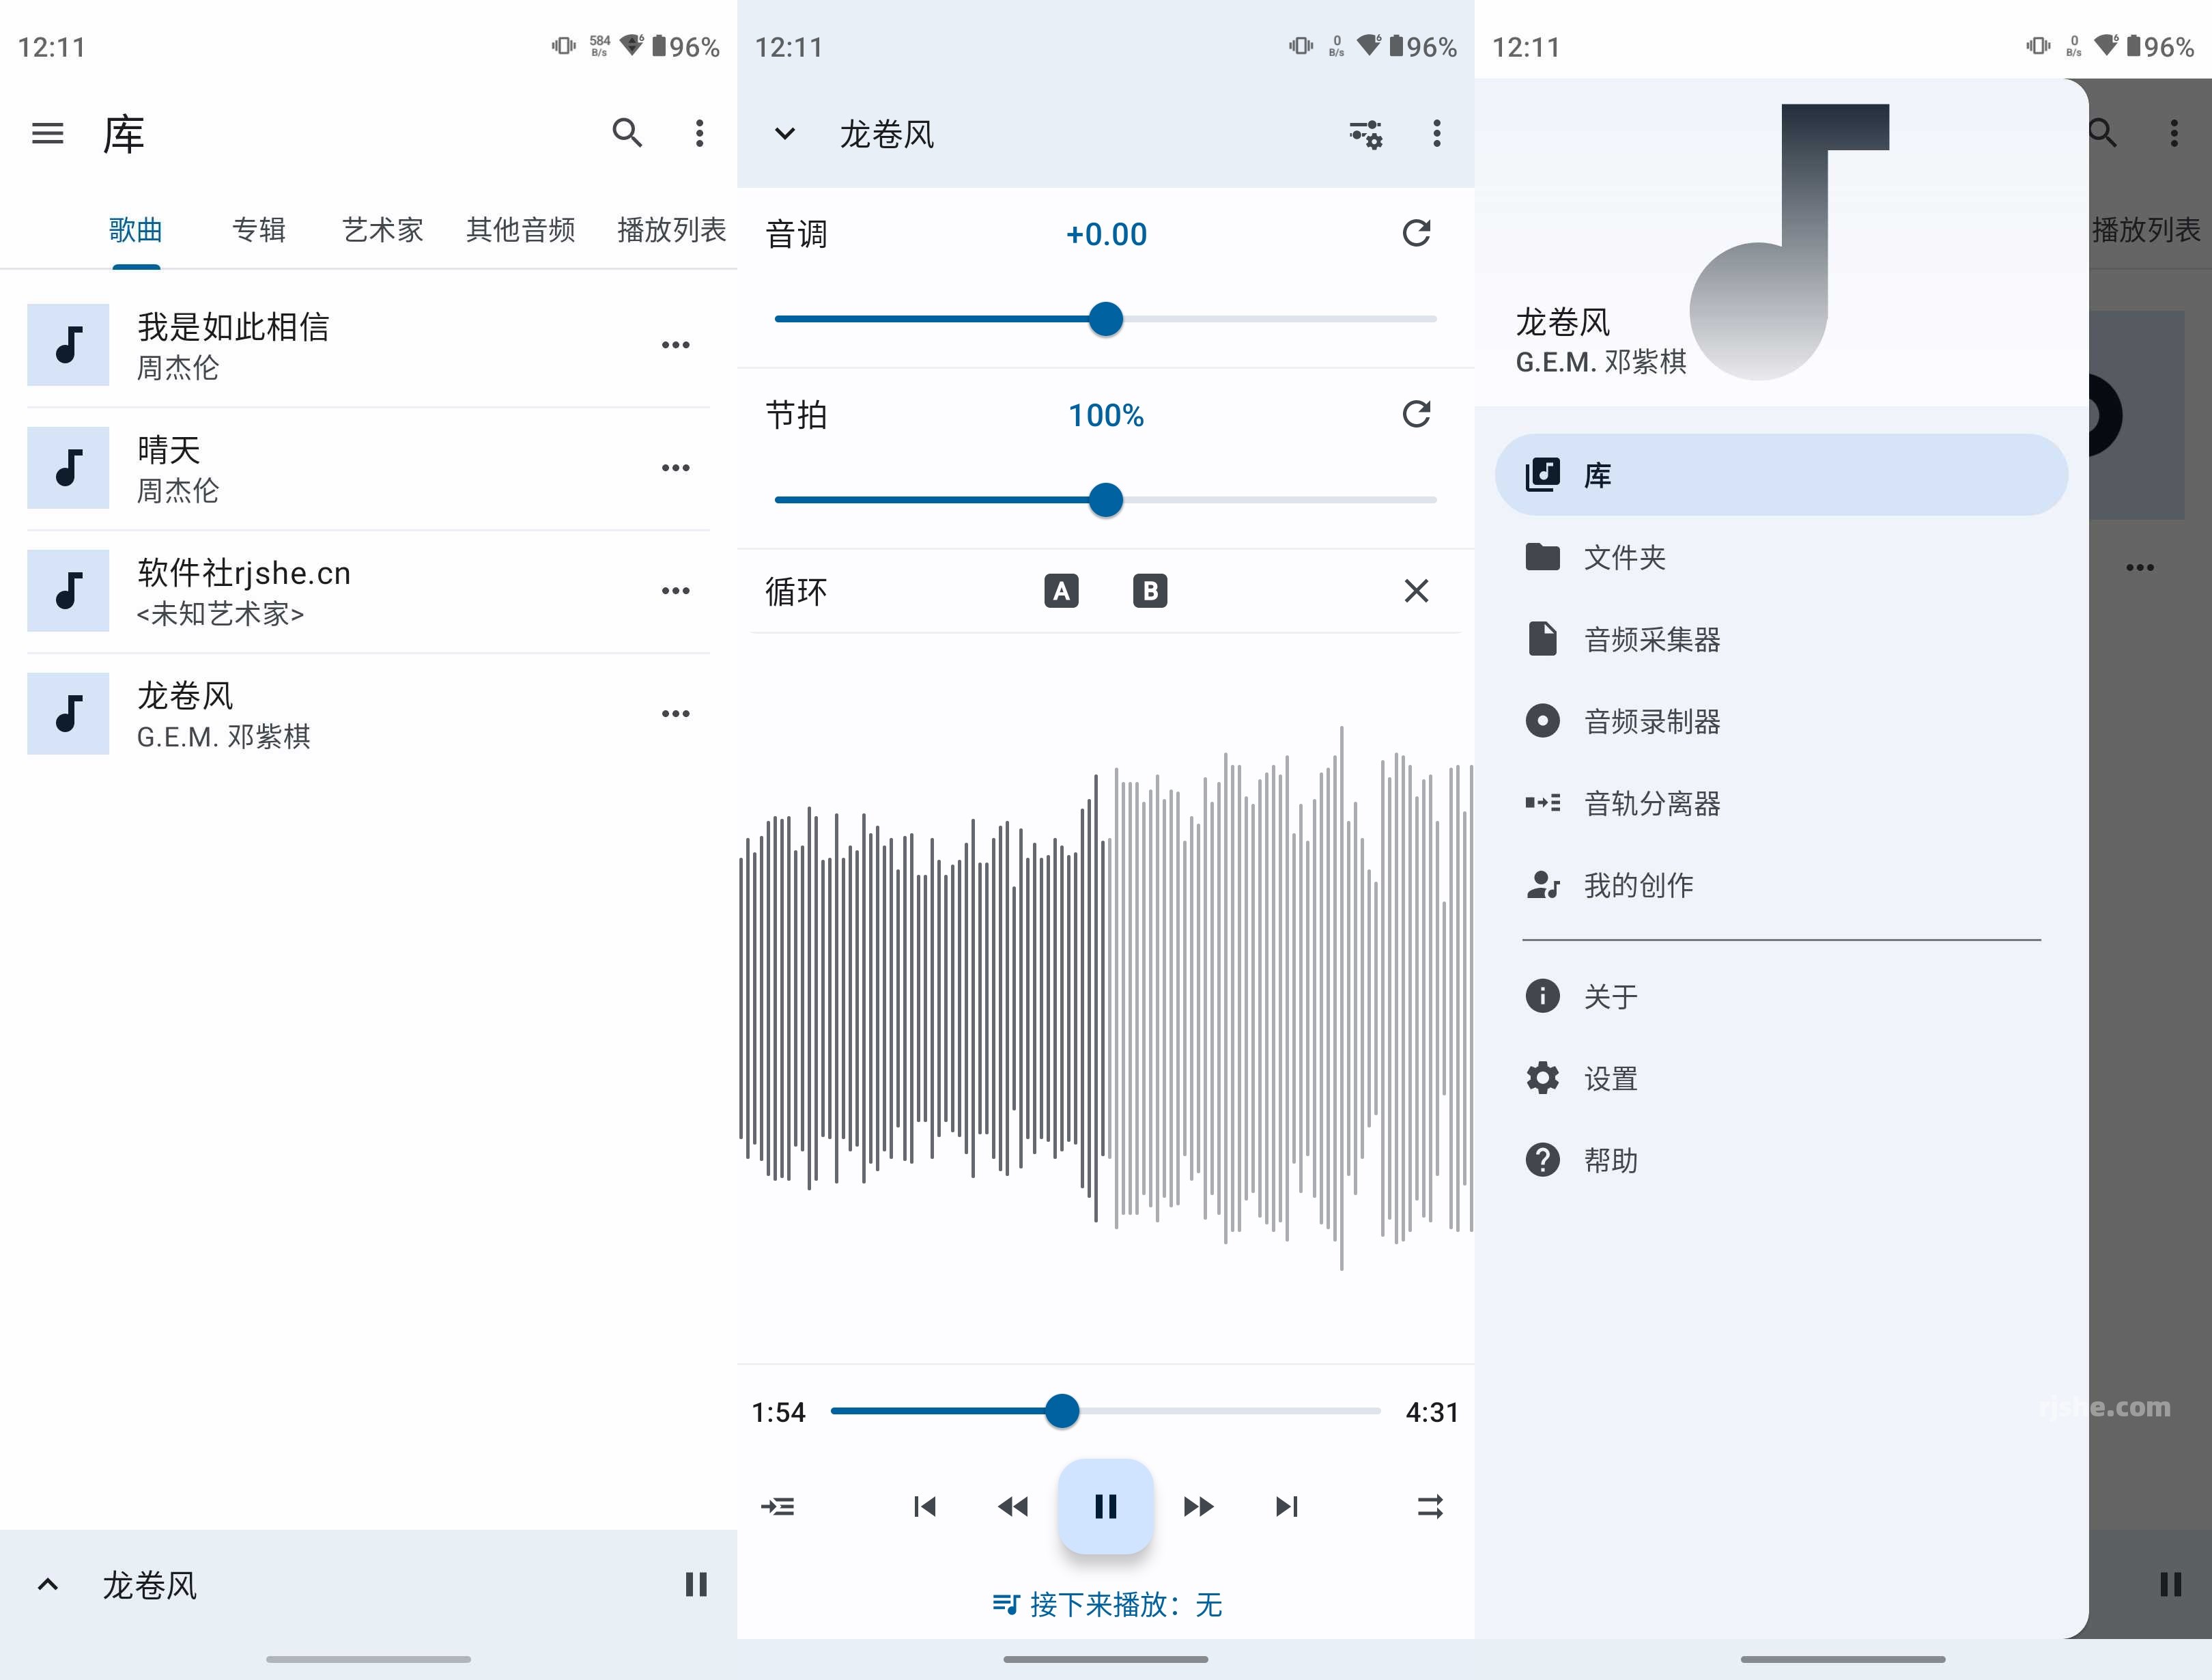This screenshot has height=1680, width=2212.
Task: Clear the 循环 loop selection
Action: [x=1416, y=590]
